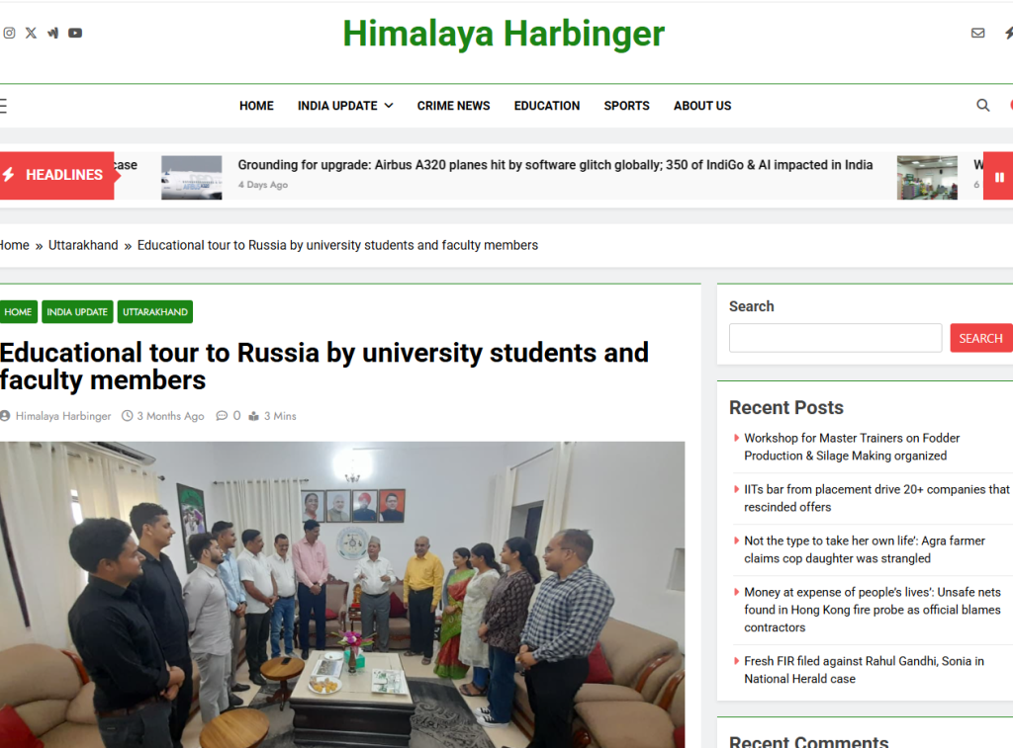Viewport: 1013px width, 748px height.
Task: Open the Instagram social icon
Action: (9, 33)
